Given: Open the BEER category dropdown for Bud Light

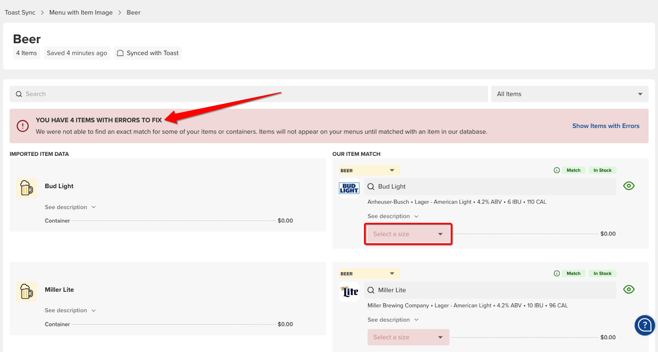Looking at the screenshot, I should click(x=368, y=170).
